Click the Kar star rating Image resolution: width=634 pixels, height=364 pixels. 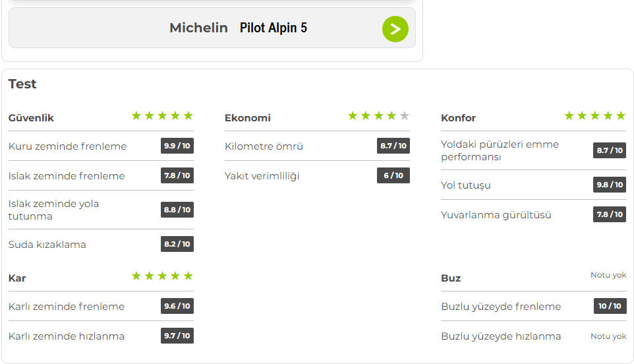(162, 276)
